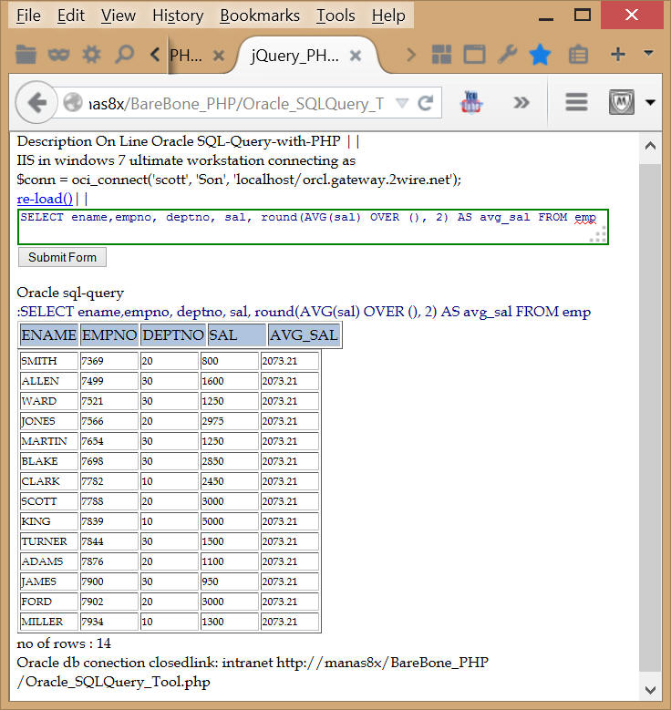The width and height of the screenshot is (671, 710).
Task: Open a new tab with plus icon
Action: 617,55
